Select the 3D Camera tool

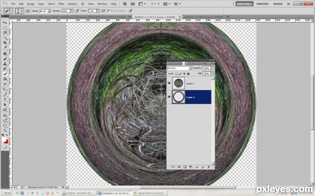click(x=5, y=120)
